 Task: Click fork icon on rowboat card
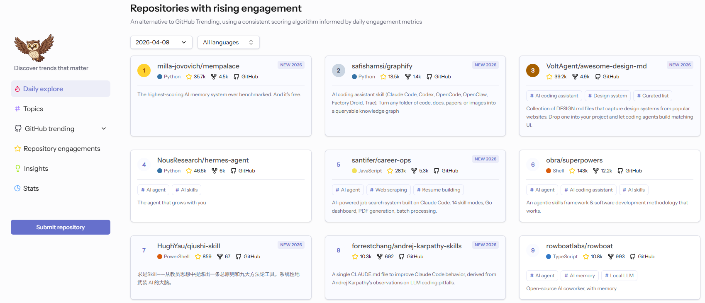pos(611,257)
